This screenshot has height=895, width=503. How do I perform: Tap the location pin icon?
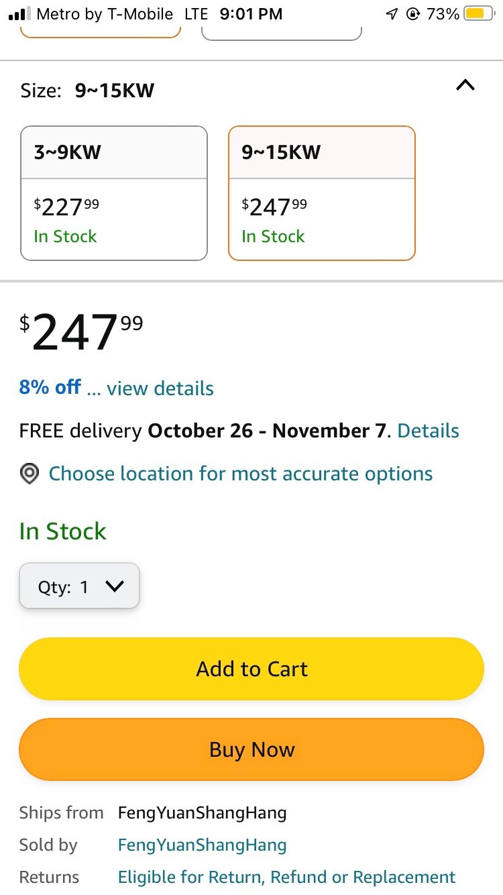point(29,474)
